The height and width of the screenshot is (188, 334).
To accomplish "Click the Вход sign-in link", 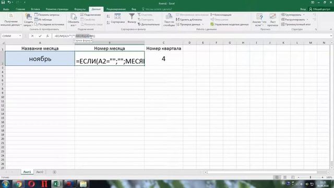I will (x=303, y=9).
